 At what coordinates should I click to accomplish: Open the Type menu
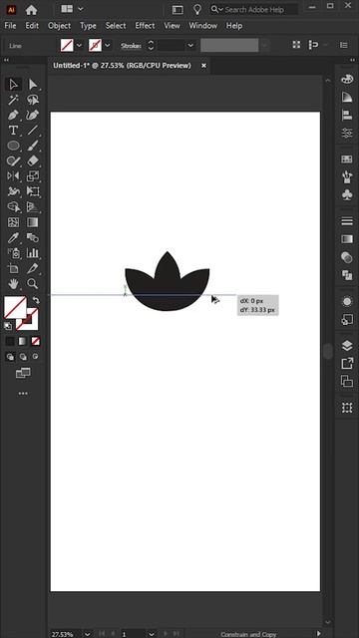click(88, 26)
